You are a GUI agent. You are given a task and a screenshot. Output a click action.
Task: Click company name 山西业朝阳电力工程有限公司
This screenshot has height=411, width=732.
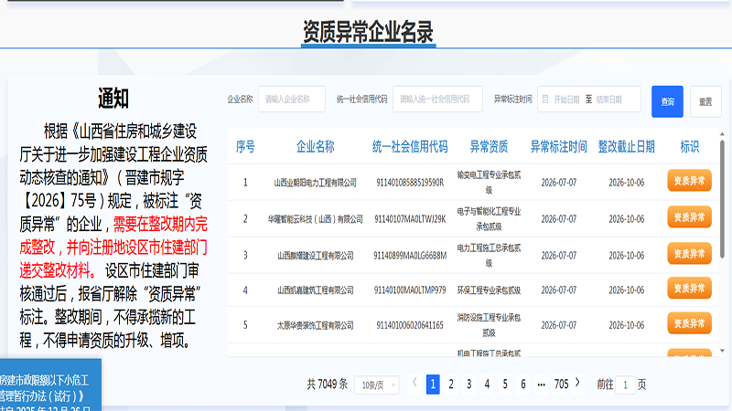click(x=315, y=183)
